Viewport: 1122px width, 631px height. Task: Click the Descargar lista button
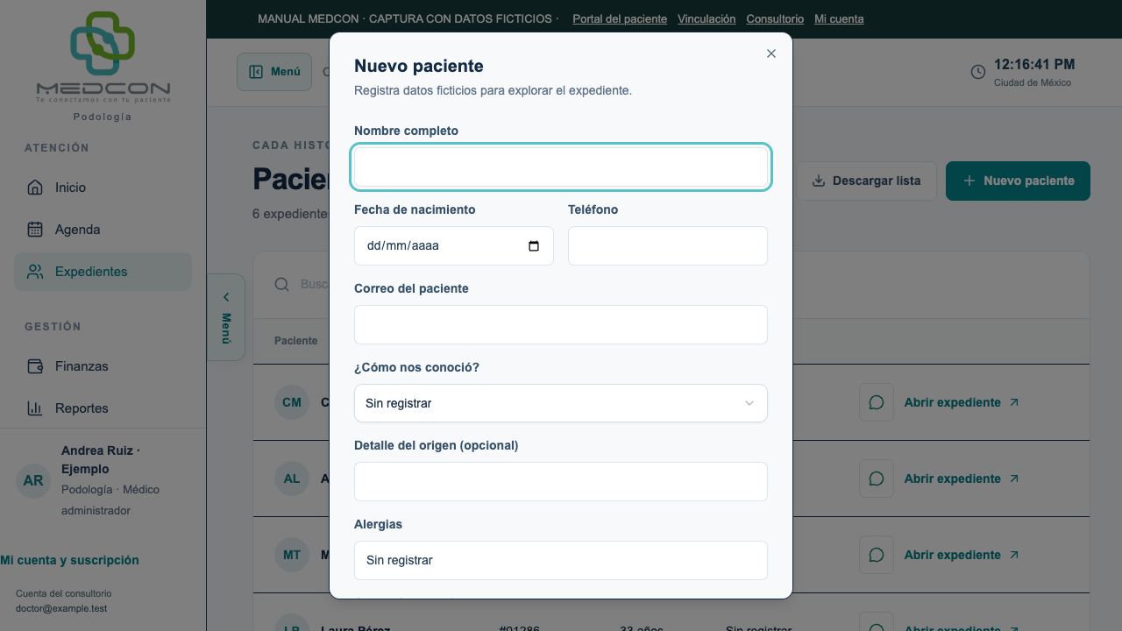(866, 181)
